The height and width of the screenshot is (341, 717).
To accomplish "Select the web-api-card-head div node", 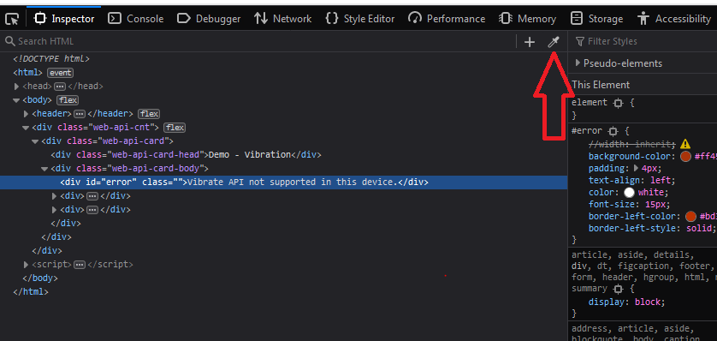I will click(x=187, y=155).
